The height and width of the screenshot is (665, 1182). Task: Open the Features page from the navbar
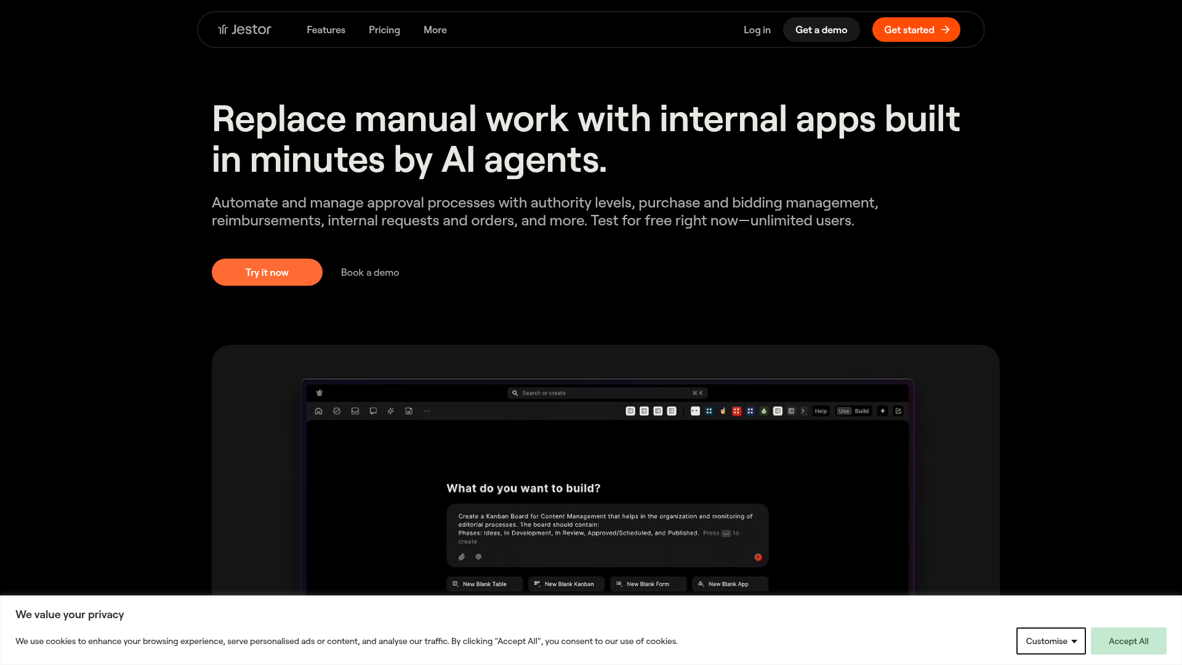click(x=326, y=29)
